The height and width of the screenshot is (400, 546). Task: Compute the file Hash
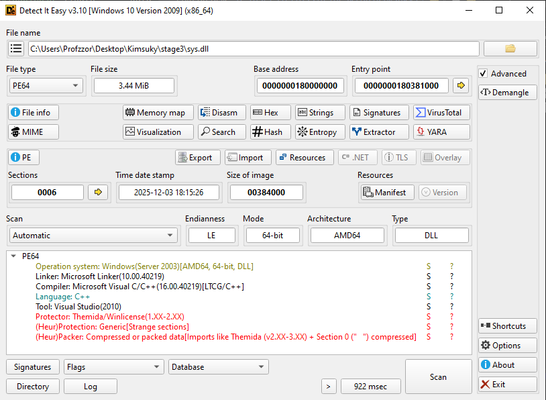click(270, 132)
